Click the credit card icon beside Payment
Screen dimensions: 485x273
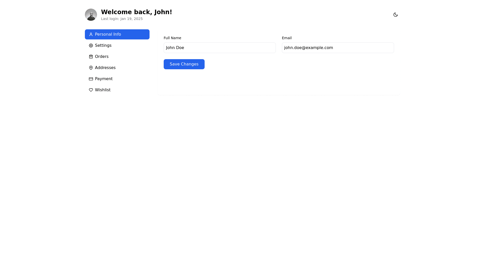[x=91, y=79]
